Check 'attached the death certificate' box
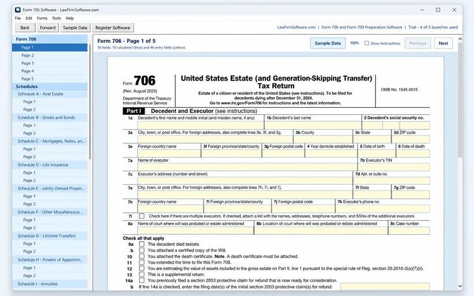Viewport: 474px width, 296px height. click(x=142, y=256)
